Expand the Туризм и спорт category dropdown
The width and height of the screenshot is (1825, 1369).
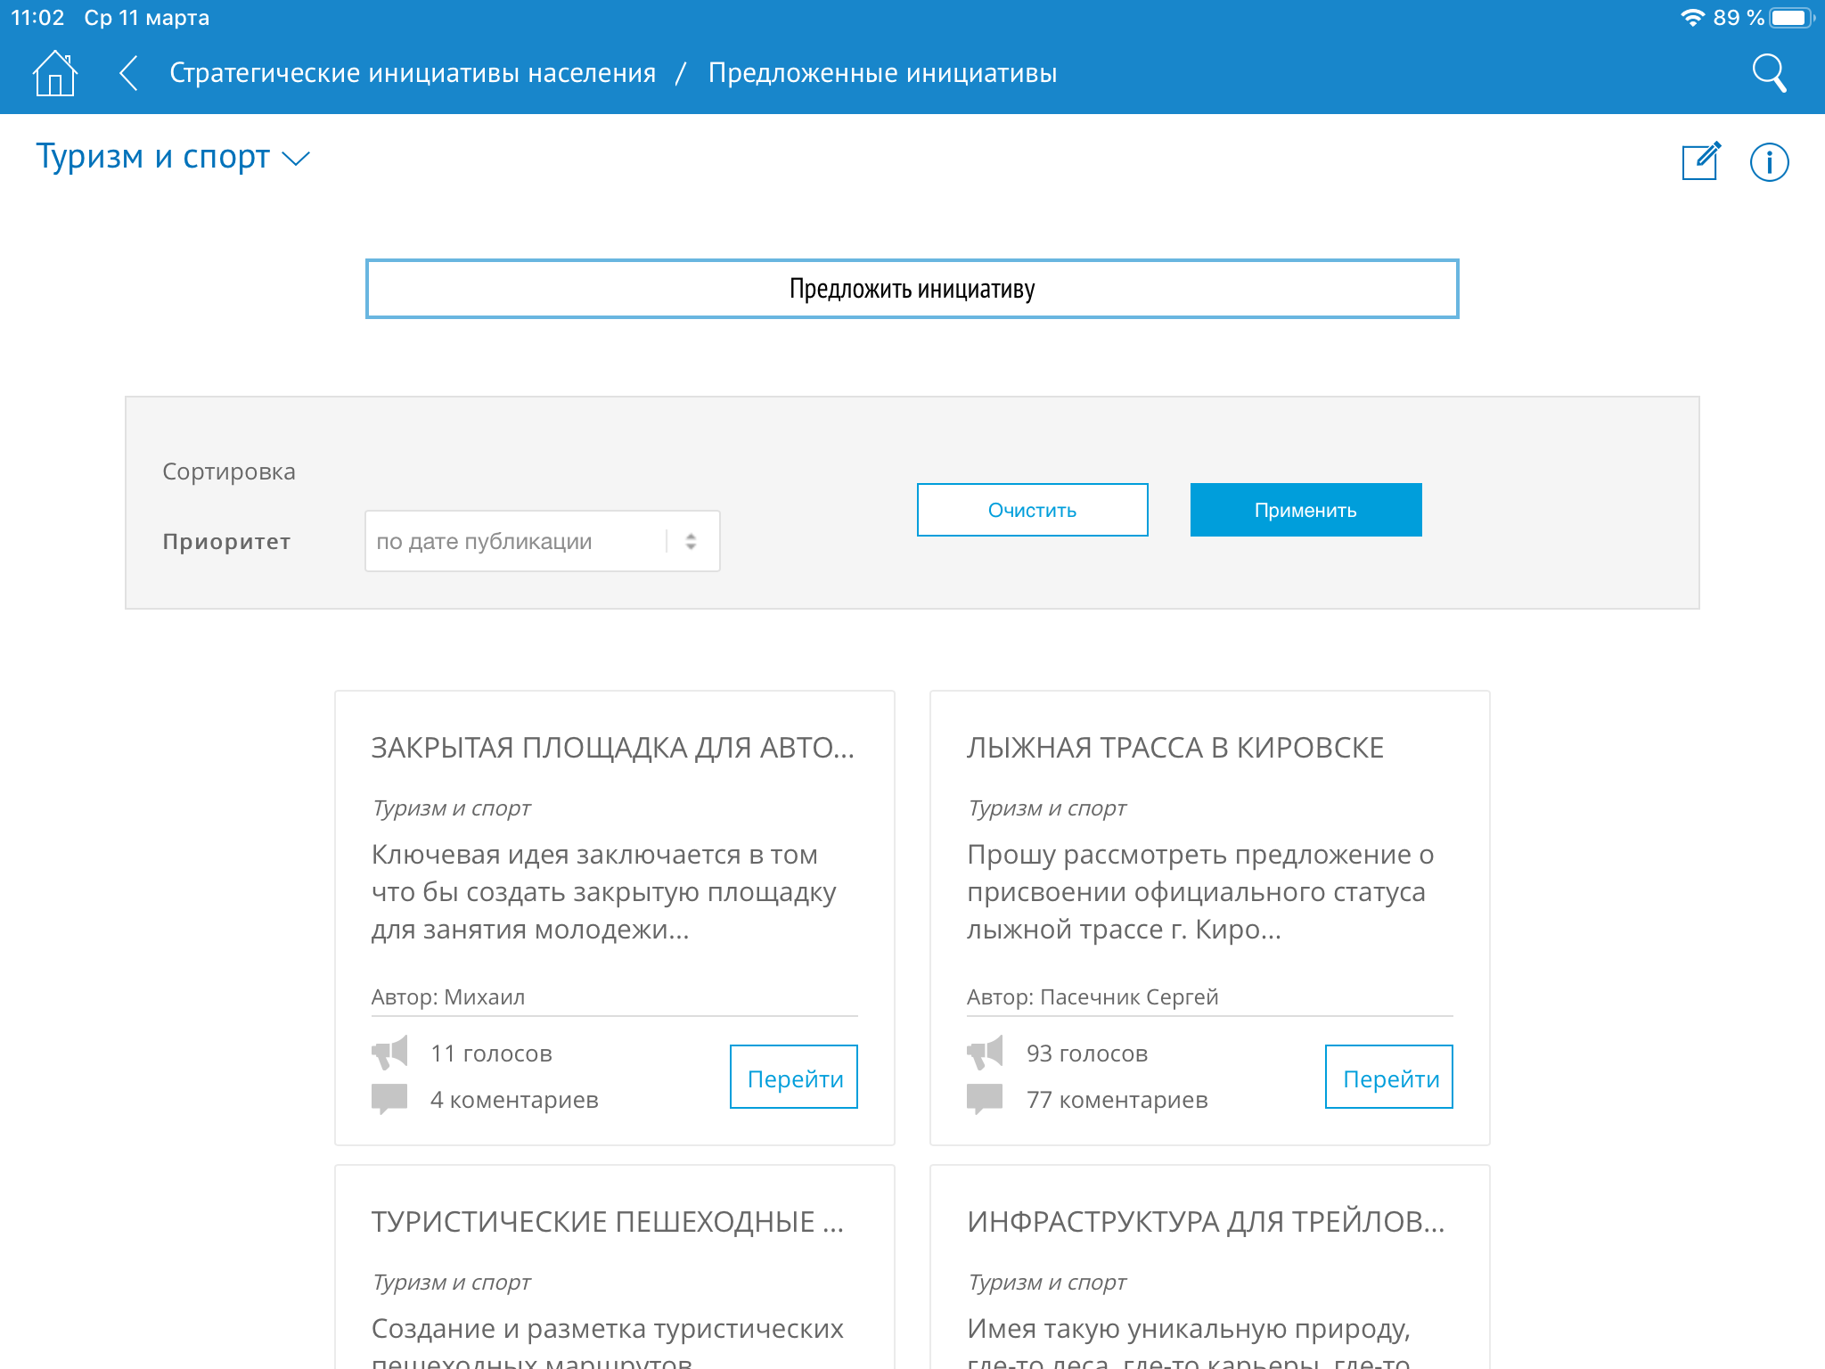click(x=173, y=158)
